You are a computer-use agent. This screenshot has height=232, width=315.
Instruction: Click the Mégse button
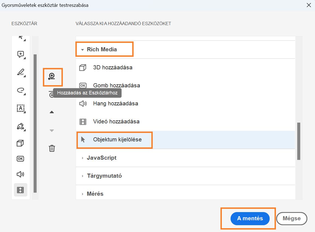click(x=292, y=218)
